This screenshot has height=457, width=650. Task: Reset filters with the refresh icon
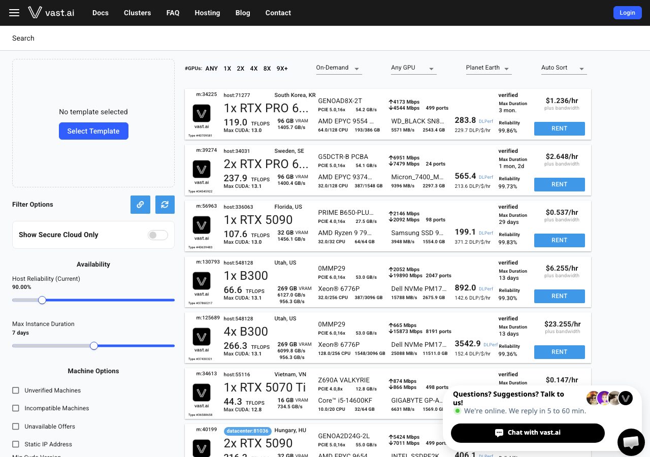coord(165,205)
